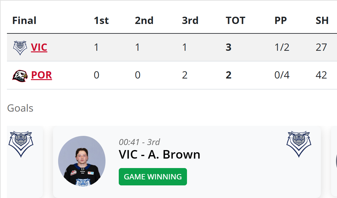The width and height of the screenshot is (337, 198).
Task: Click the Goals section heading
Action: coord(20,108)
